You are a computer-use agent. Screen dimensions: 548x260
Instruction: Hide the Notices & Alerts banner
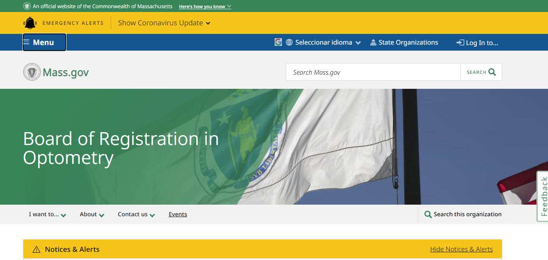click(x=461, y=249)
